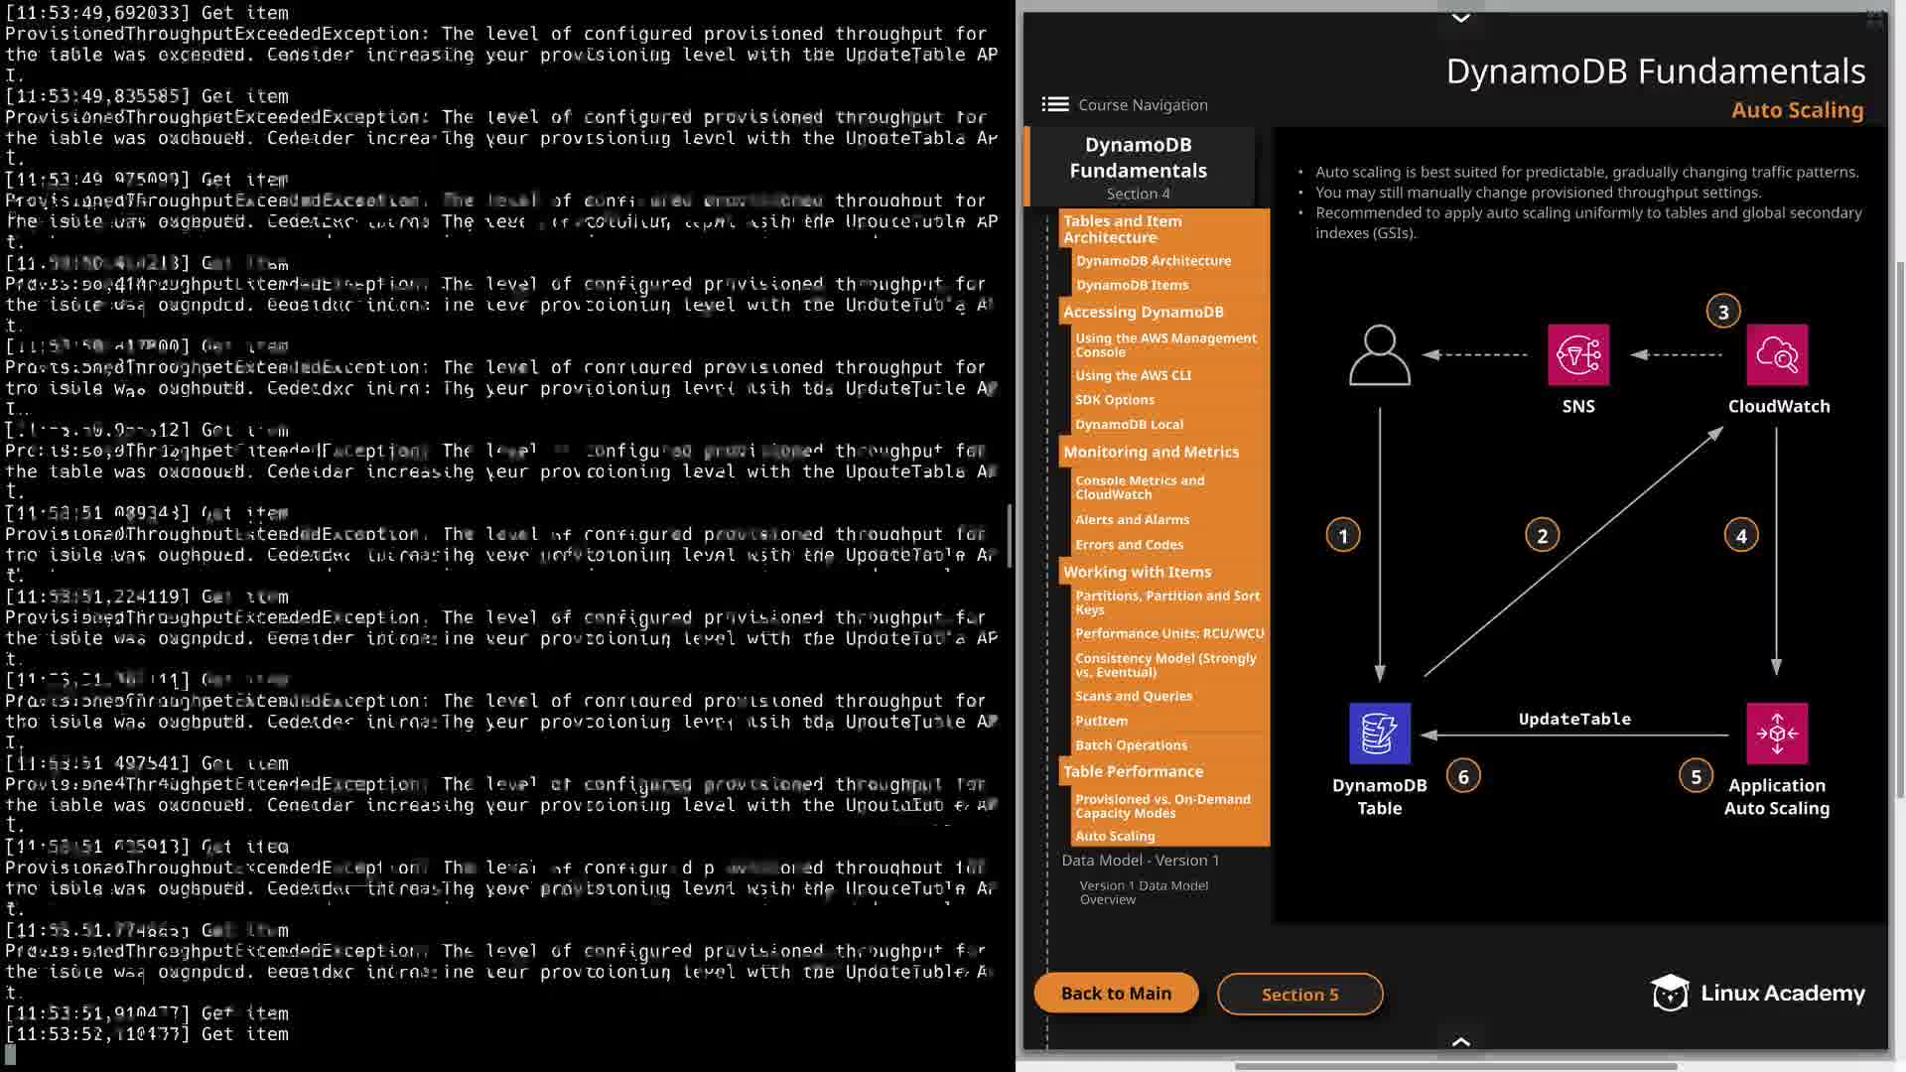Select Alerts and Alarms lesson

tap(1132, 519)
